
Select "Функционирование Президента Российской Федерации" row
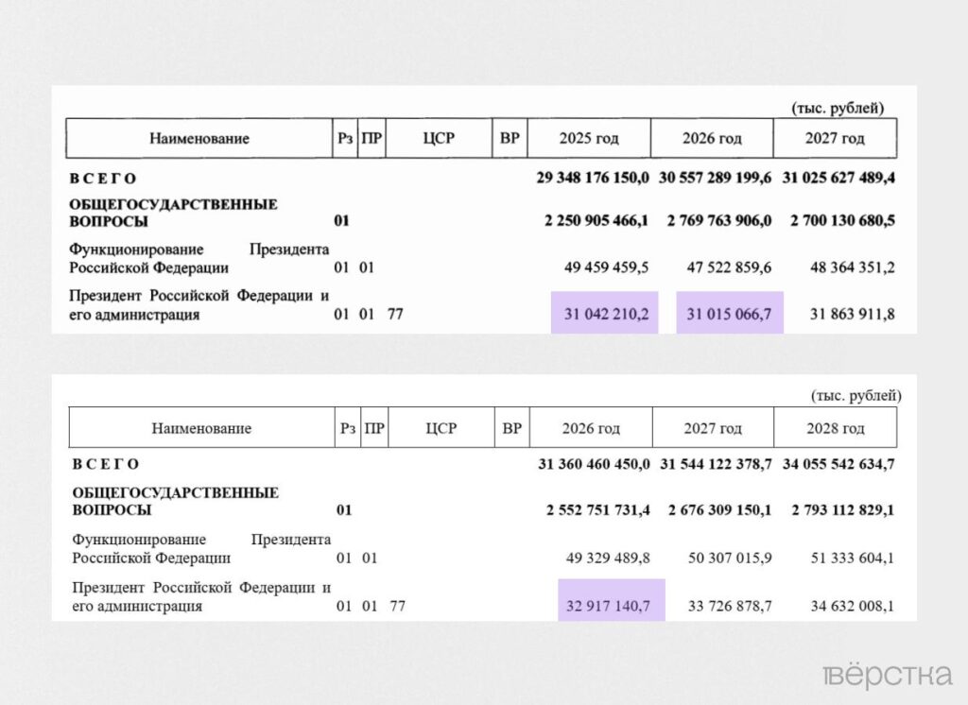199,258
